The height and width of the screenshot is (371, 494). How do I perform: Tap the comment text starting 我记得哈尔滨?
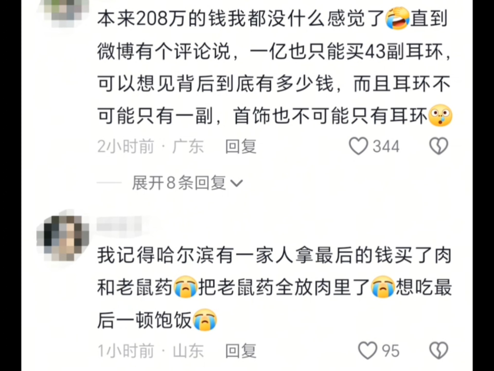[274, 287]
